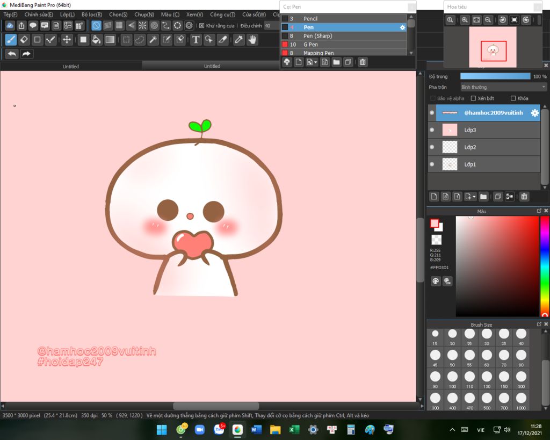This screenshot has height=440, width=550.
Task: Pick a hue on the rainbow hue bar
Action: pyautogui.click(x=545, y=266)
